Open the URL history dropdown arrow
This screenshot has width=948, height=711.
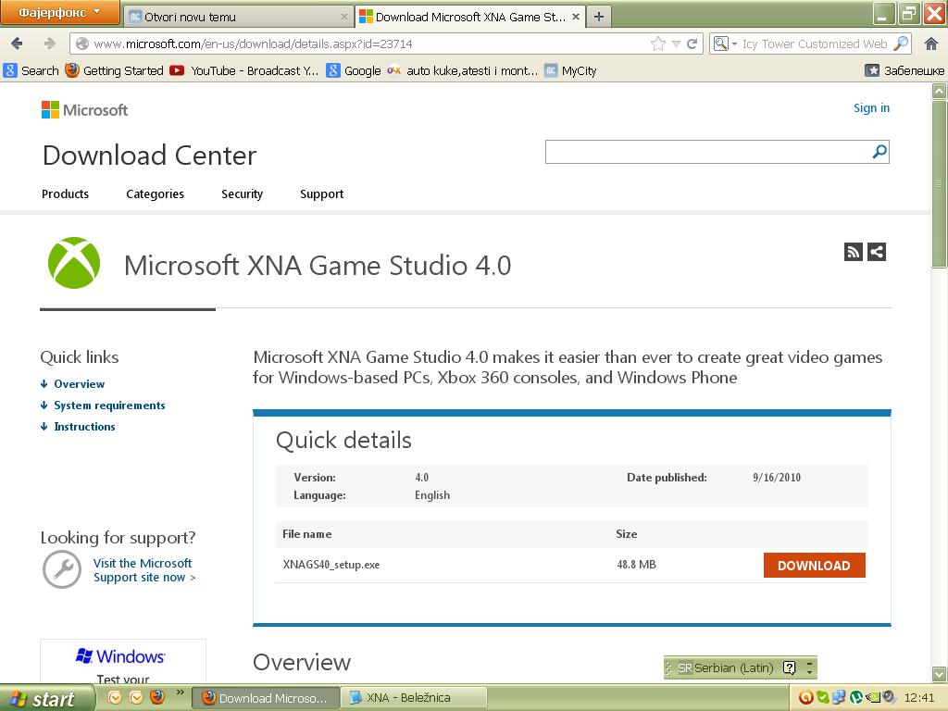[676, 44]
